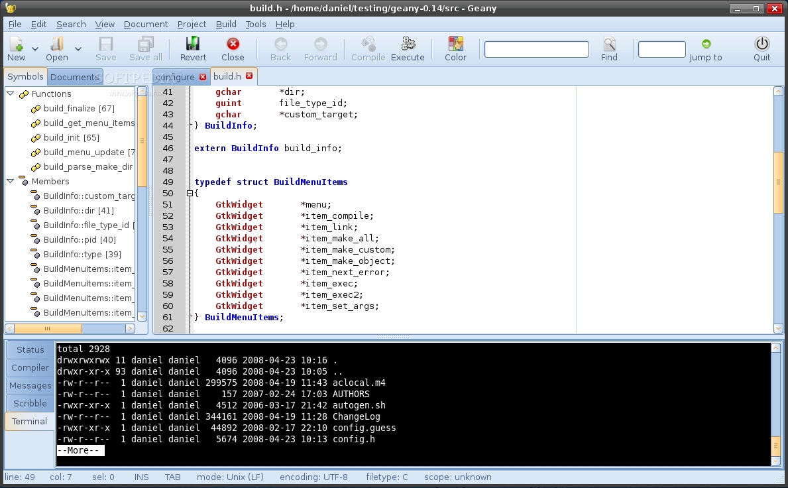Navigate Back in toolbar
The image size is (788, 488).
(x=280, y=44)
